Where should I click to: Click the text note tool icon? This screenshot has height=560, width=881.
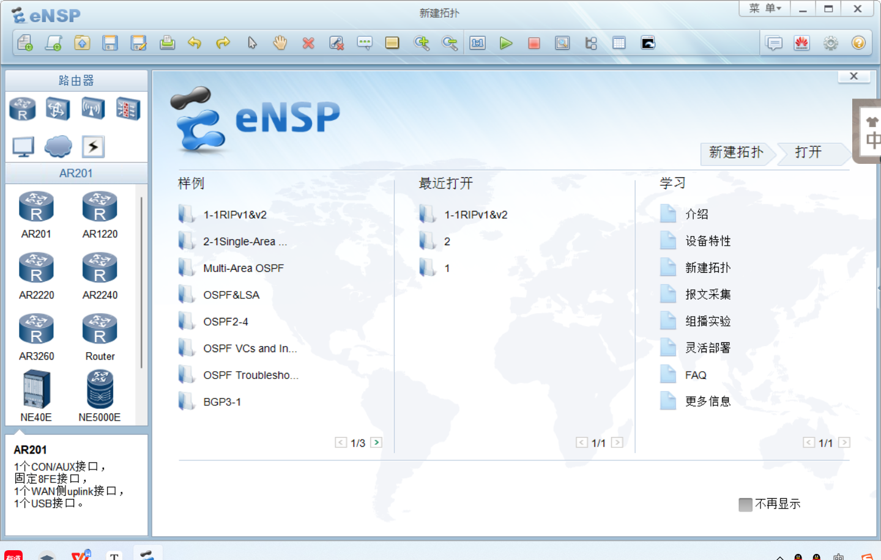[365, 43]
